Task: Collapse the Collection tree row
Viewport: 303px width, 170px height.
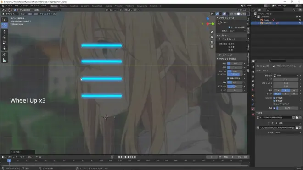Action: 255,17
